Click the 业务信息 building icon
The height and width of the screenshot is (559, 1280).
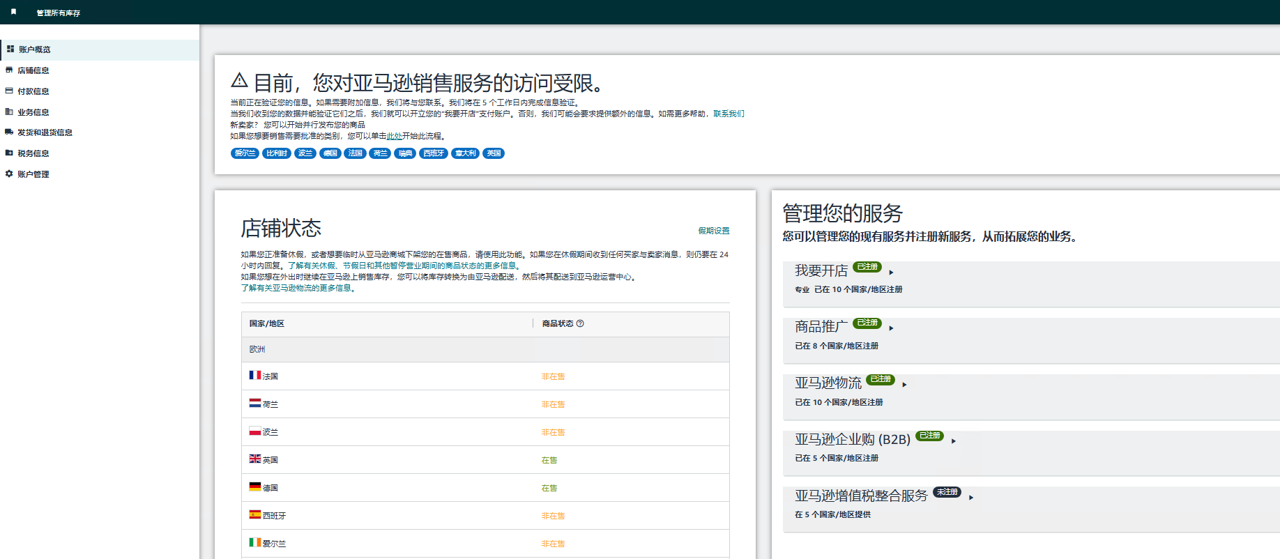[9, 112]
